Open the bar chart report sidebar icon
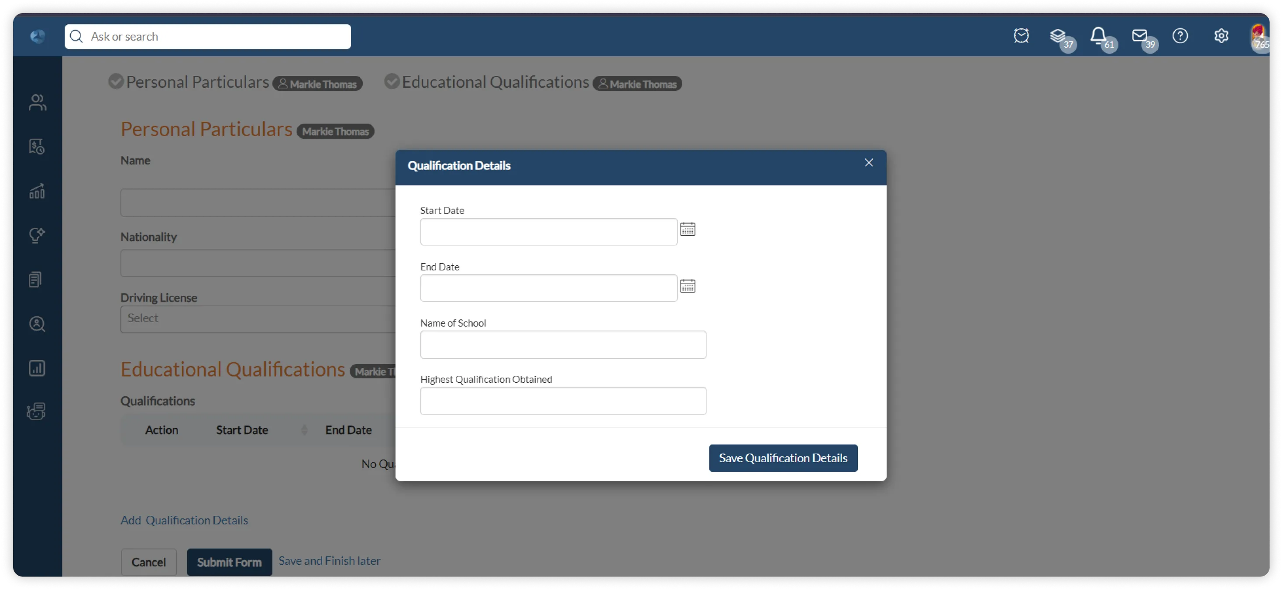The image size is (1283, 590). (37, 368)
